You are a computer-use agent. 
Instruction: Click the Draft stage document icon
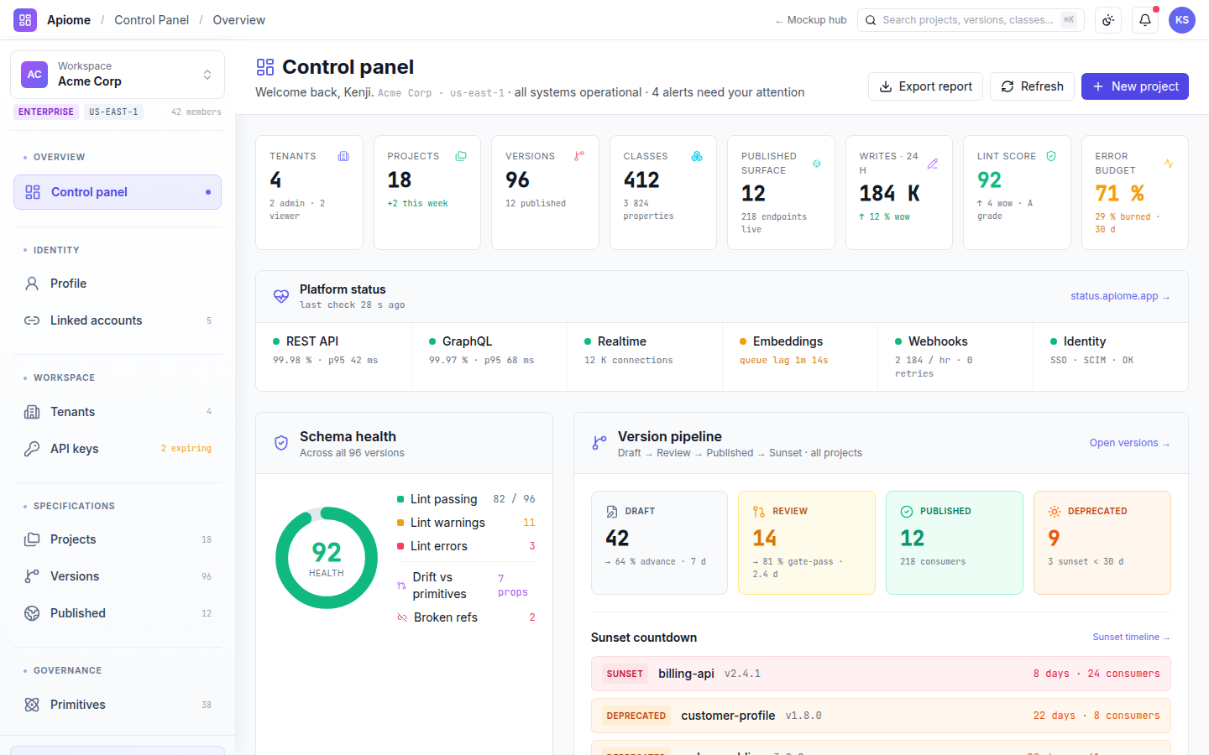click(x=612, y=511)
